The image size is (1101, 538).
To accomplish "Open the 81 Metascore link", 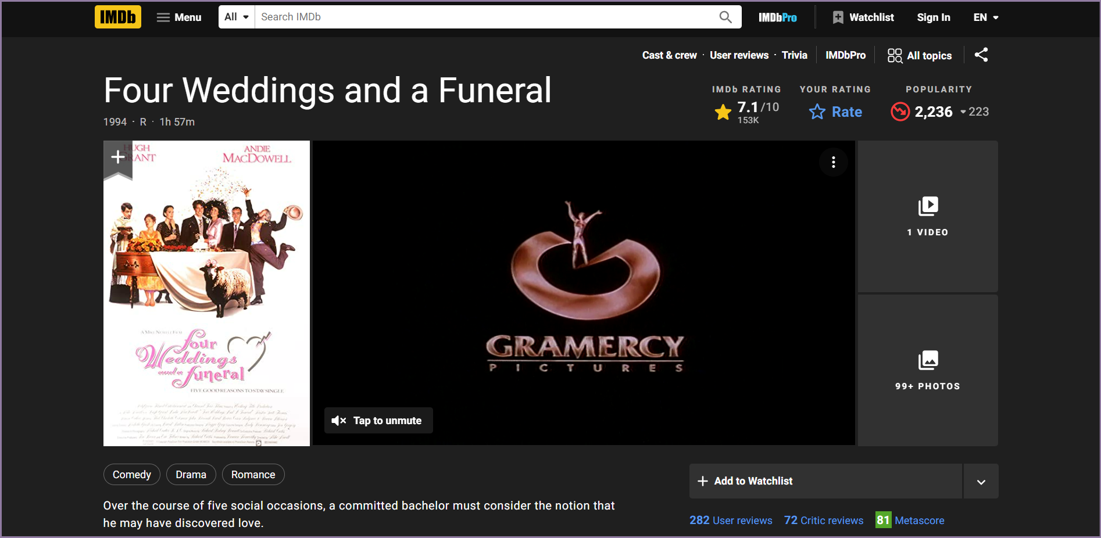I will click(910, 520).
